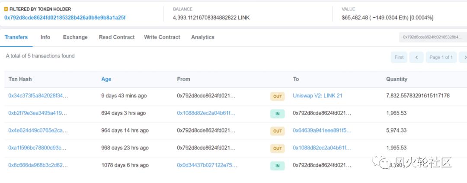Click the Age column header
This screenshot has height=183, width=467.
coord(106,79)
